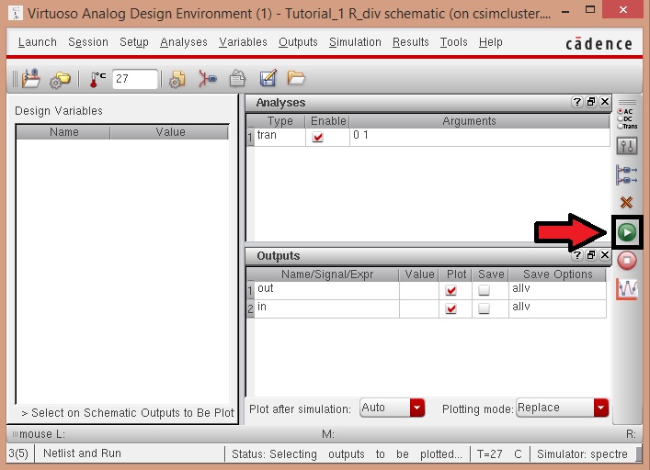Disable the tran analysis Enable checkbox

point(318,137)
